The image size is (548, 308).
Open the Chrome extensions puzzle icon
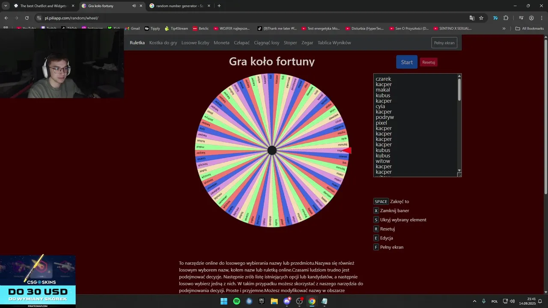506,18
